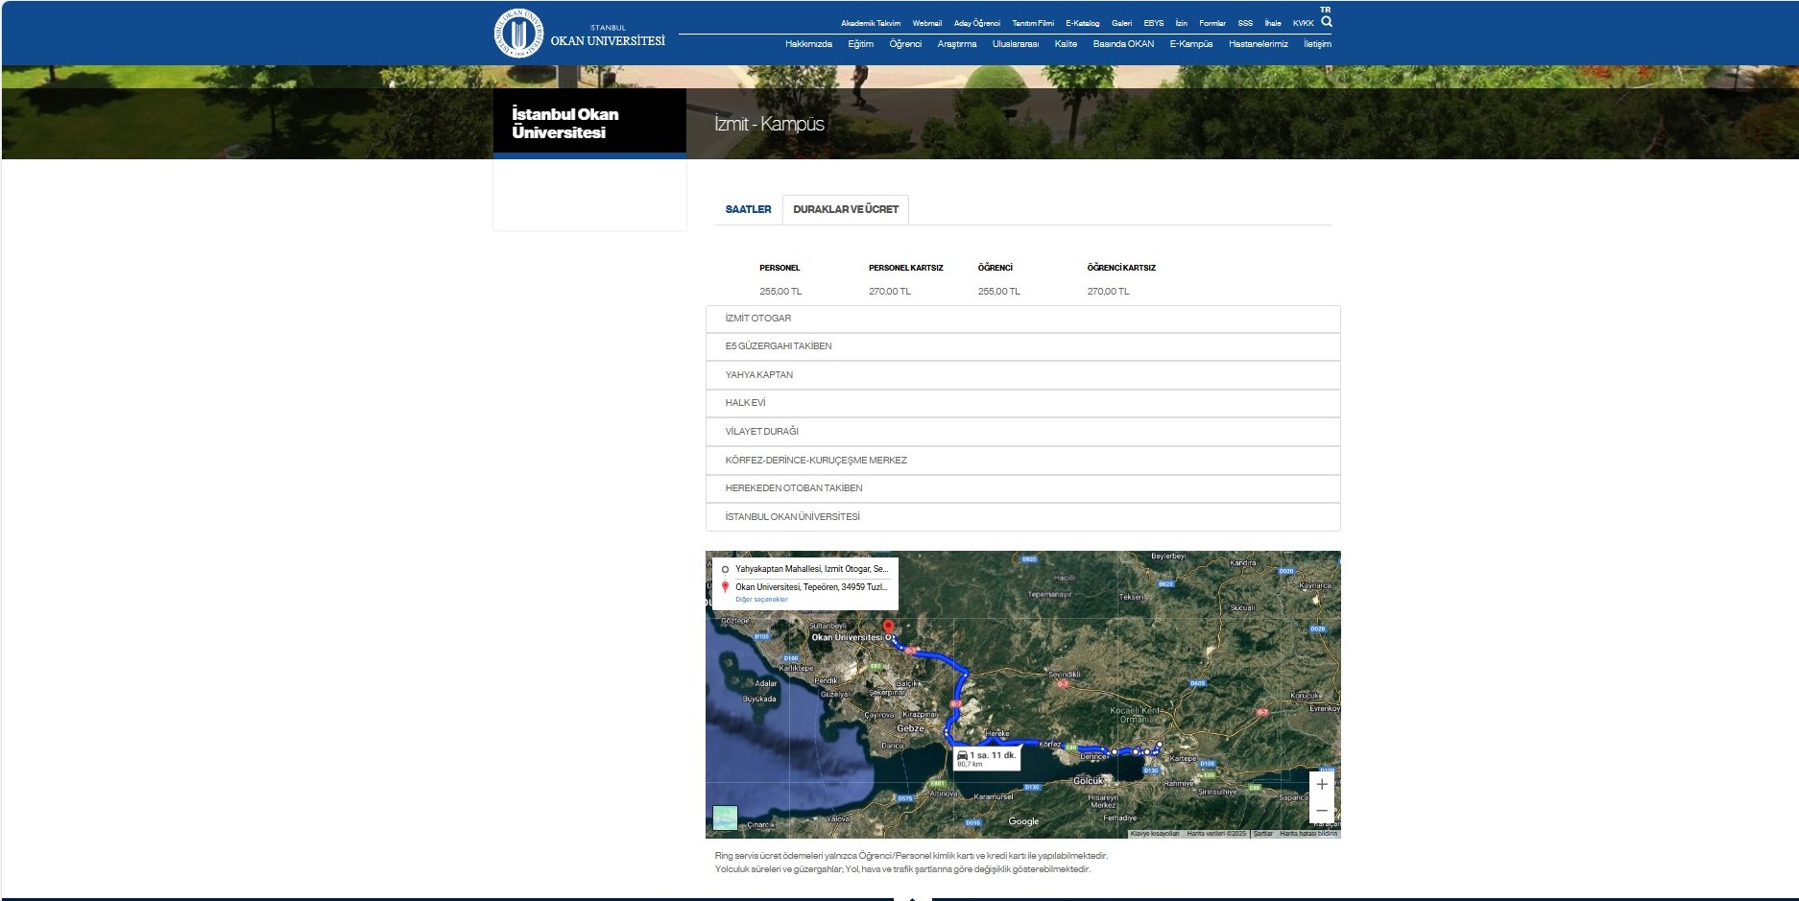Screen dimensions: 1799x901
Task: Click the search magnifier icon in header
Action: tap(1326, 22)
